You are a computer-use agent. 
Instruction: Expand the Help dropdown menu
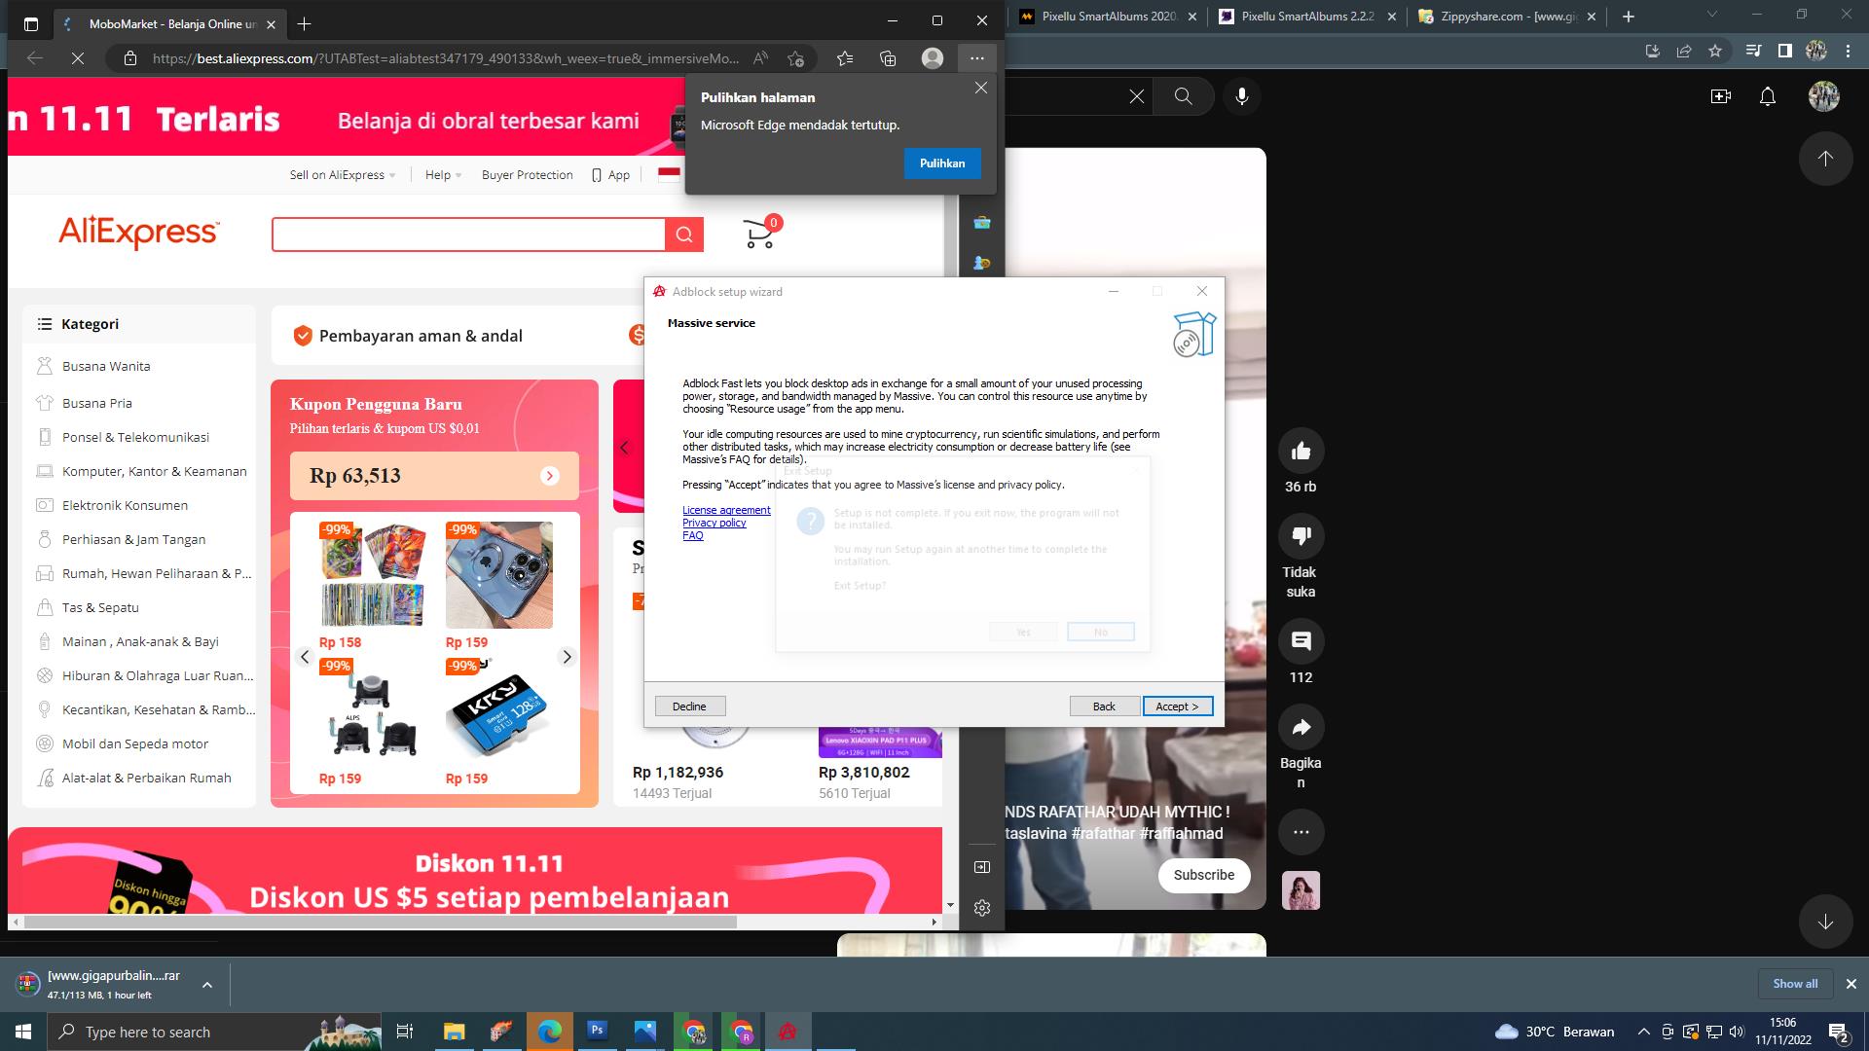443,175
